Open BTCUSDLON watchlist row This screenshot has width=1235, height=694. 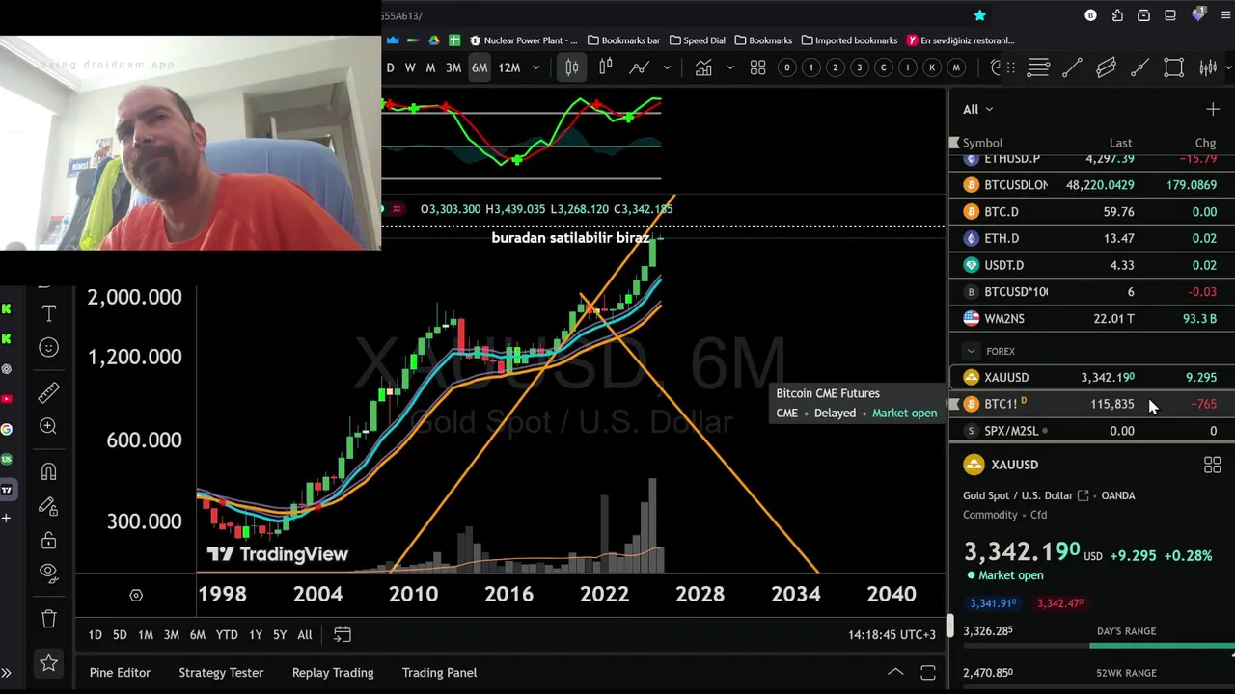click(1092, 185)
